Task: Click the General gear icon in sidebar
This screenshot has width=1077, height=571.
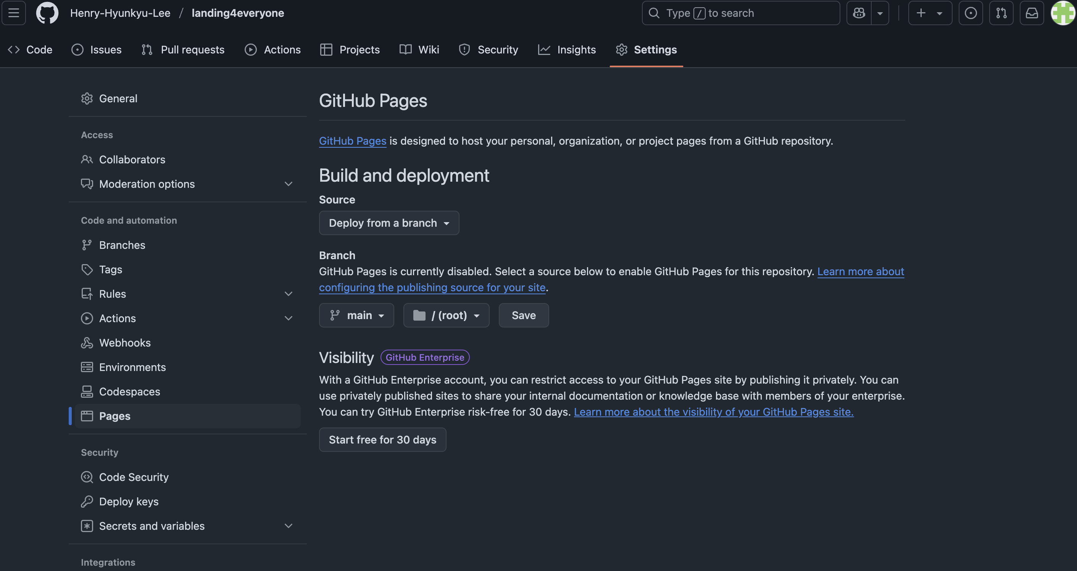Action: pos(87,98)
